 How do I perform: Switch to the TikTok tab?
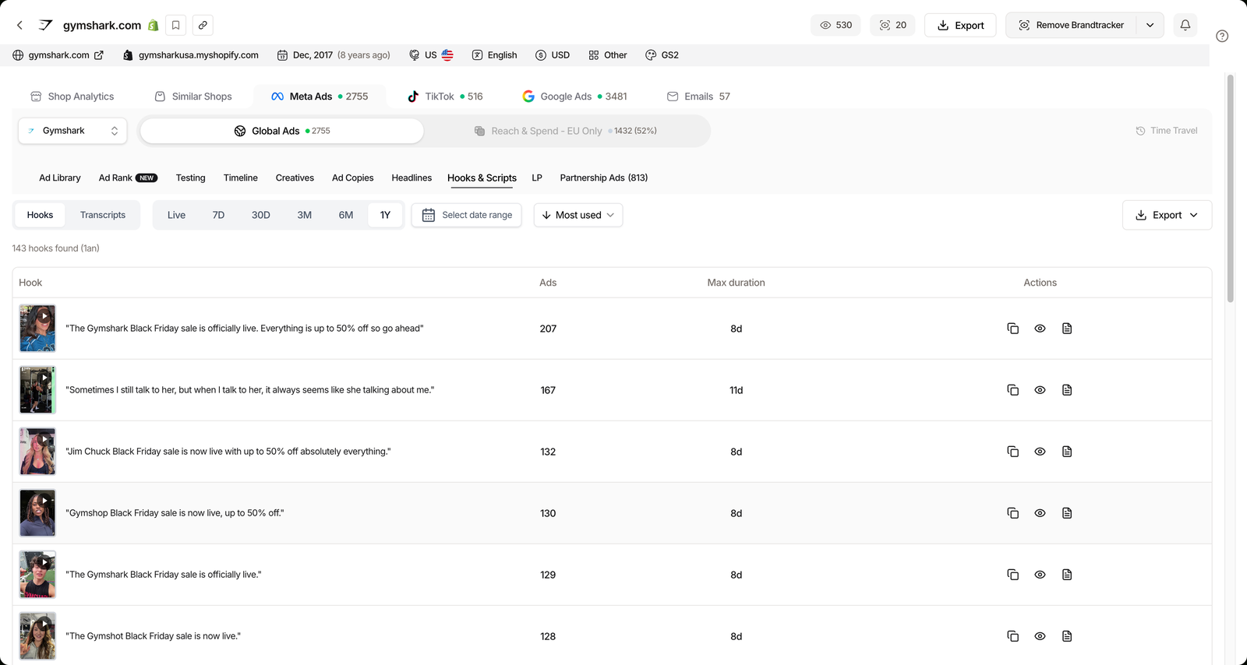pos(445,97)
